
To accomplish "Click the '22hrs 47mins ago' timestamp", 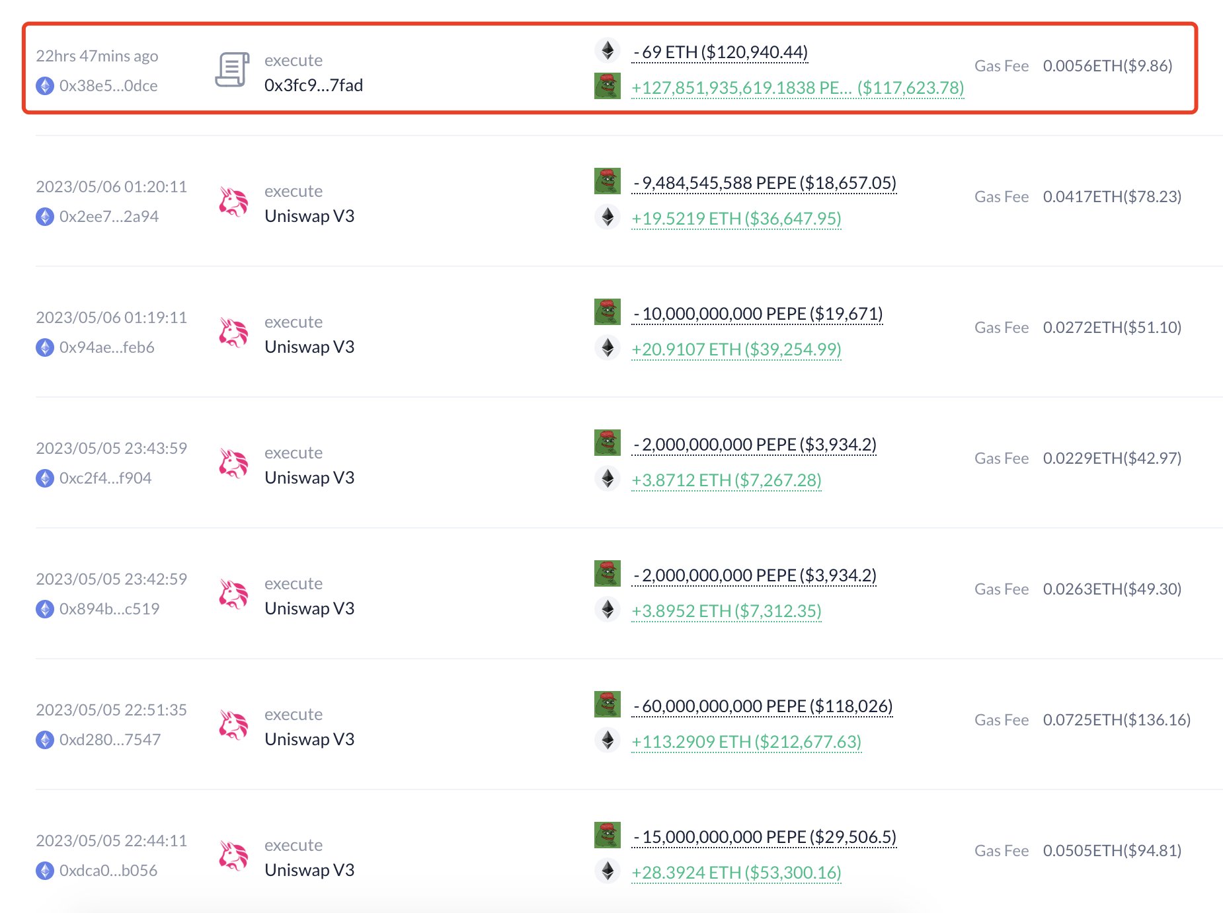I will (97, 56).
